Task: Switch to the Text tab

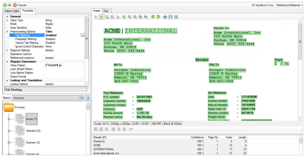Action: (x=106, y=11)
